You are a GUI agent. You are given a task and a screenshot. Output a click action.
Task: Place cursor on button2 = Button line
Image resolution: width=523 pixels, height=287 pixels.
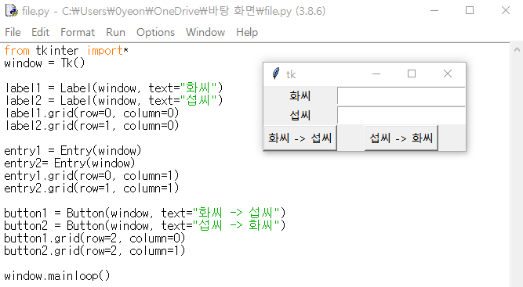(x=145, y=225)
